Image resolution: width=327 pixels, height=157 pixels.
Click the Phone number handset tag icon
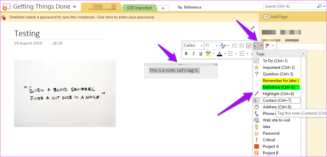[x=257, y=113]
